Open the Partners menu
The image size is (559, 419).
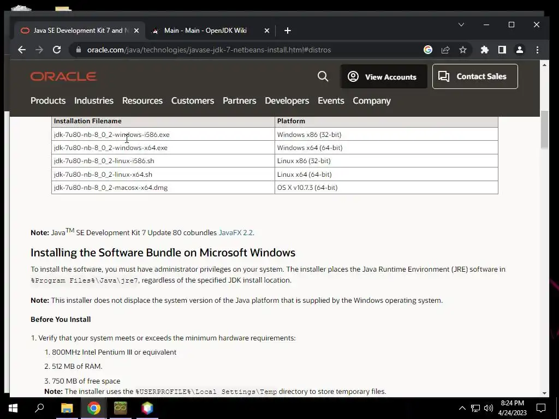pos(239,101)
